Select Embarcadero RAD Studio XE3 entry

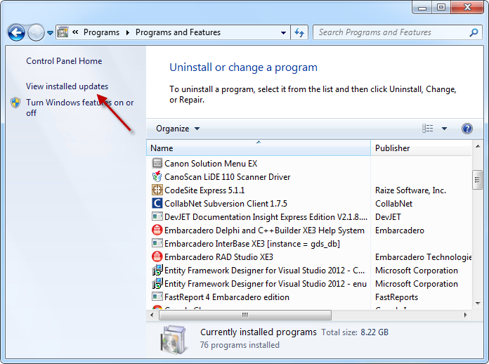tap(219, 257)
